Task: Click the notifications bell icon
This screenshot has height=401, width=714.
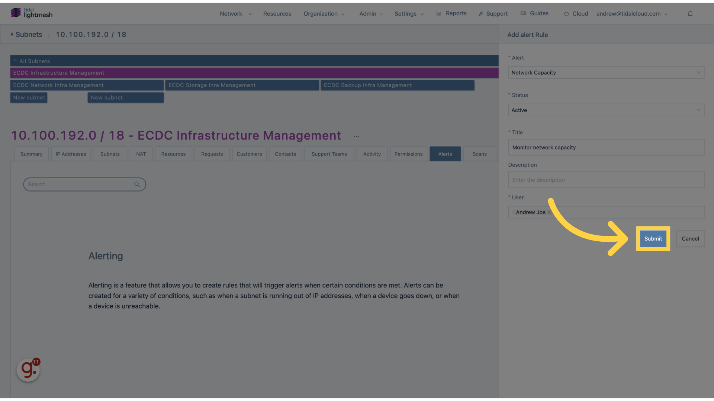Action: click(x=690, y=13)
